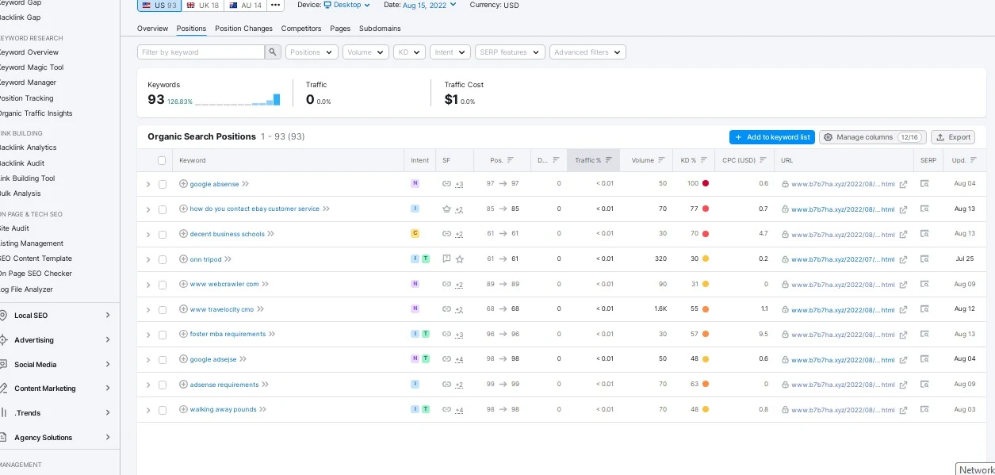Viewport: 995px width, 475px height.
Task: Sort by Volume column sort icon
Action: 661,160
